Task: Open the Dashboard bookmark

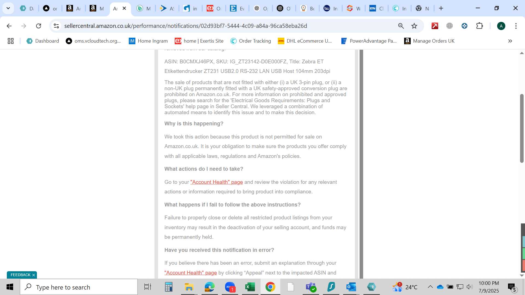Action: coord(43,41)
